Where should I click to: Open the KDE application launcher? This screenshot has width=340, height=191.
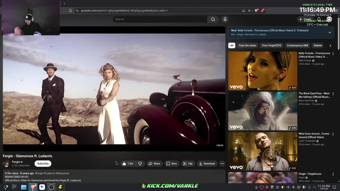coord(6,187)
